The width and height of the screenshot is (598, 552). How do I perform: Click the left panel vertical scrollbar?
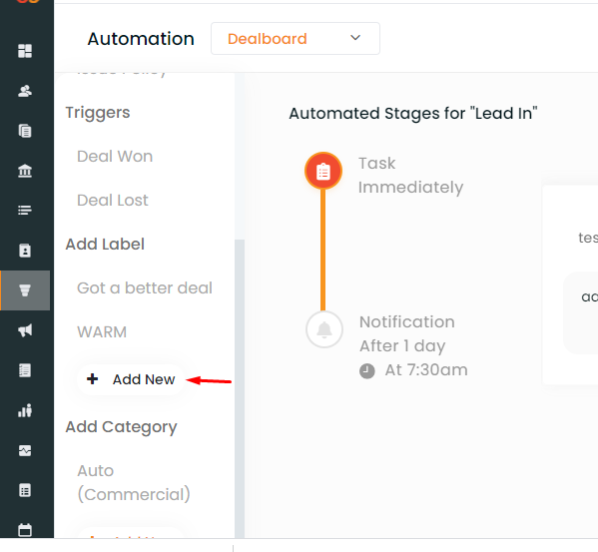pos(240,388)
